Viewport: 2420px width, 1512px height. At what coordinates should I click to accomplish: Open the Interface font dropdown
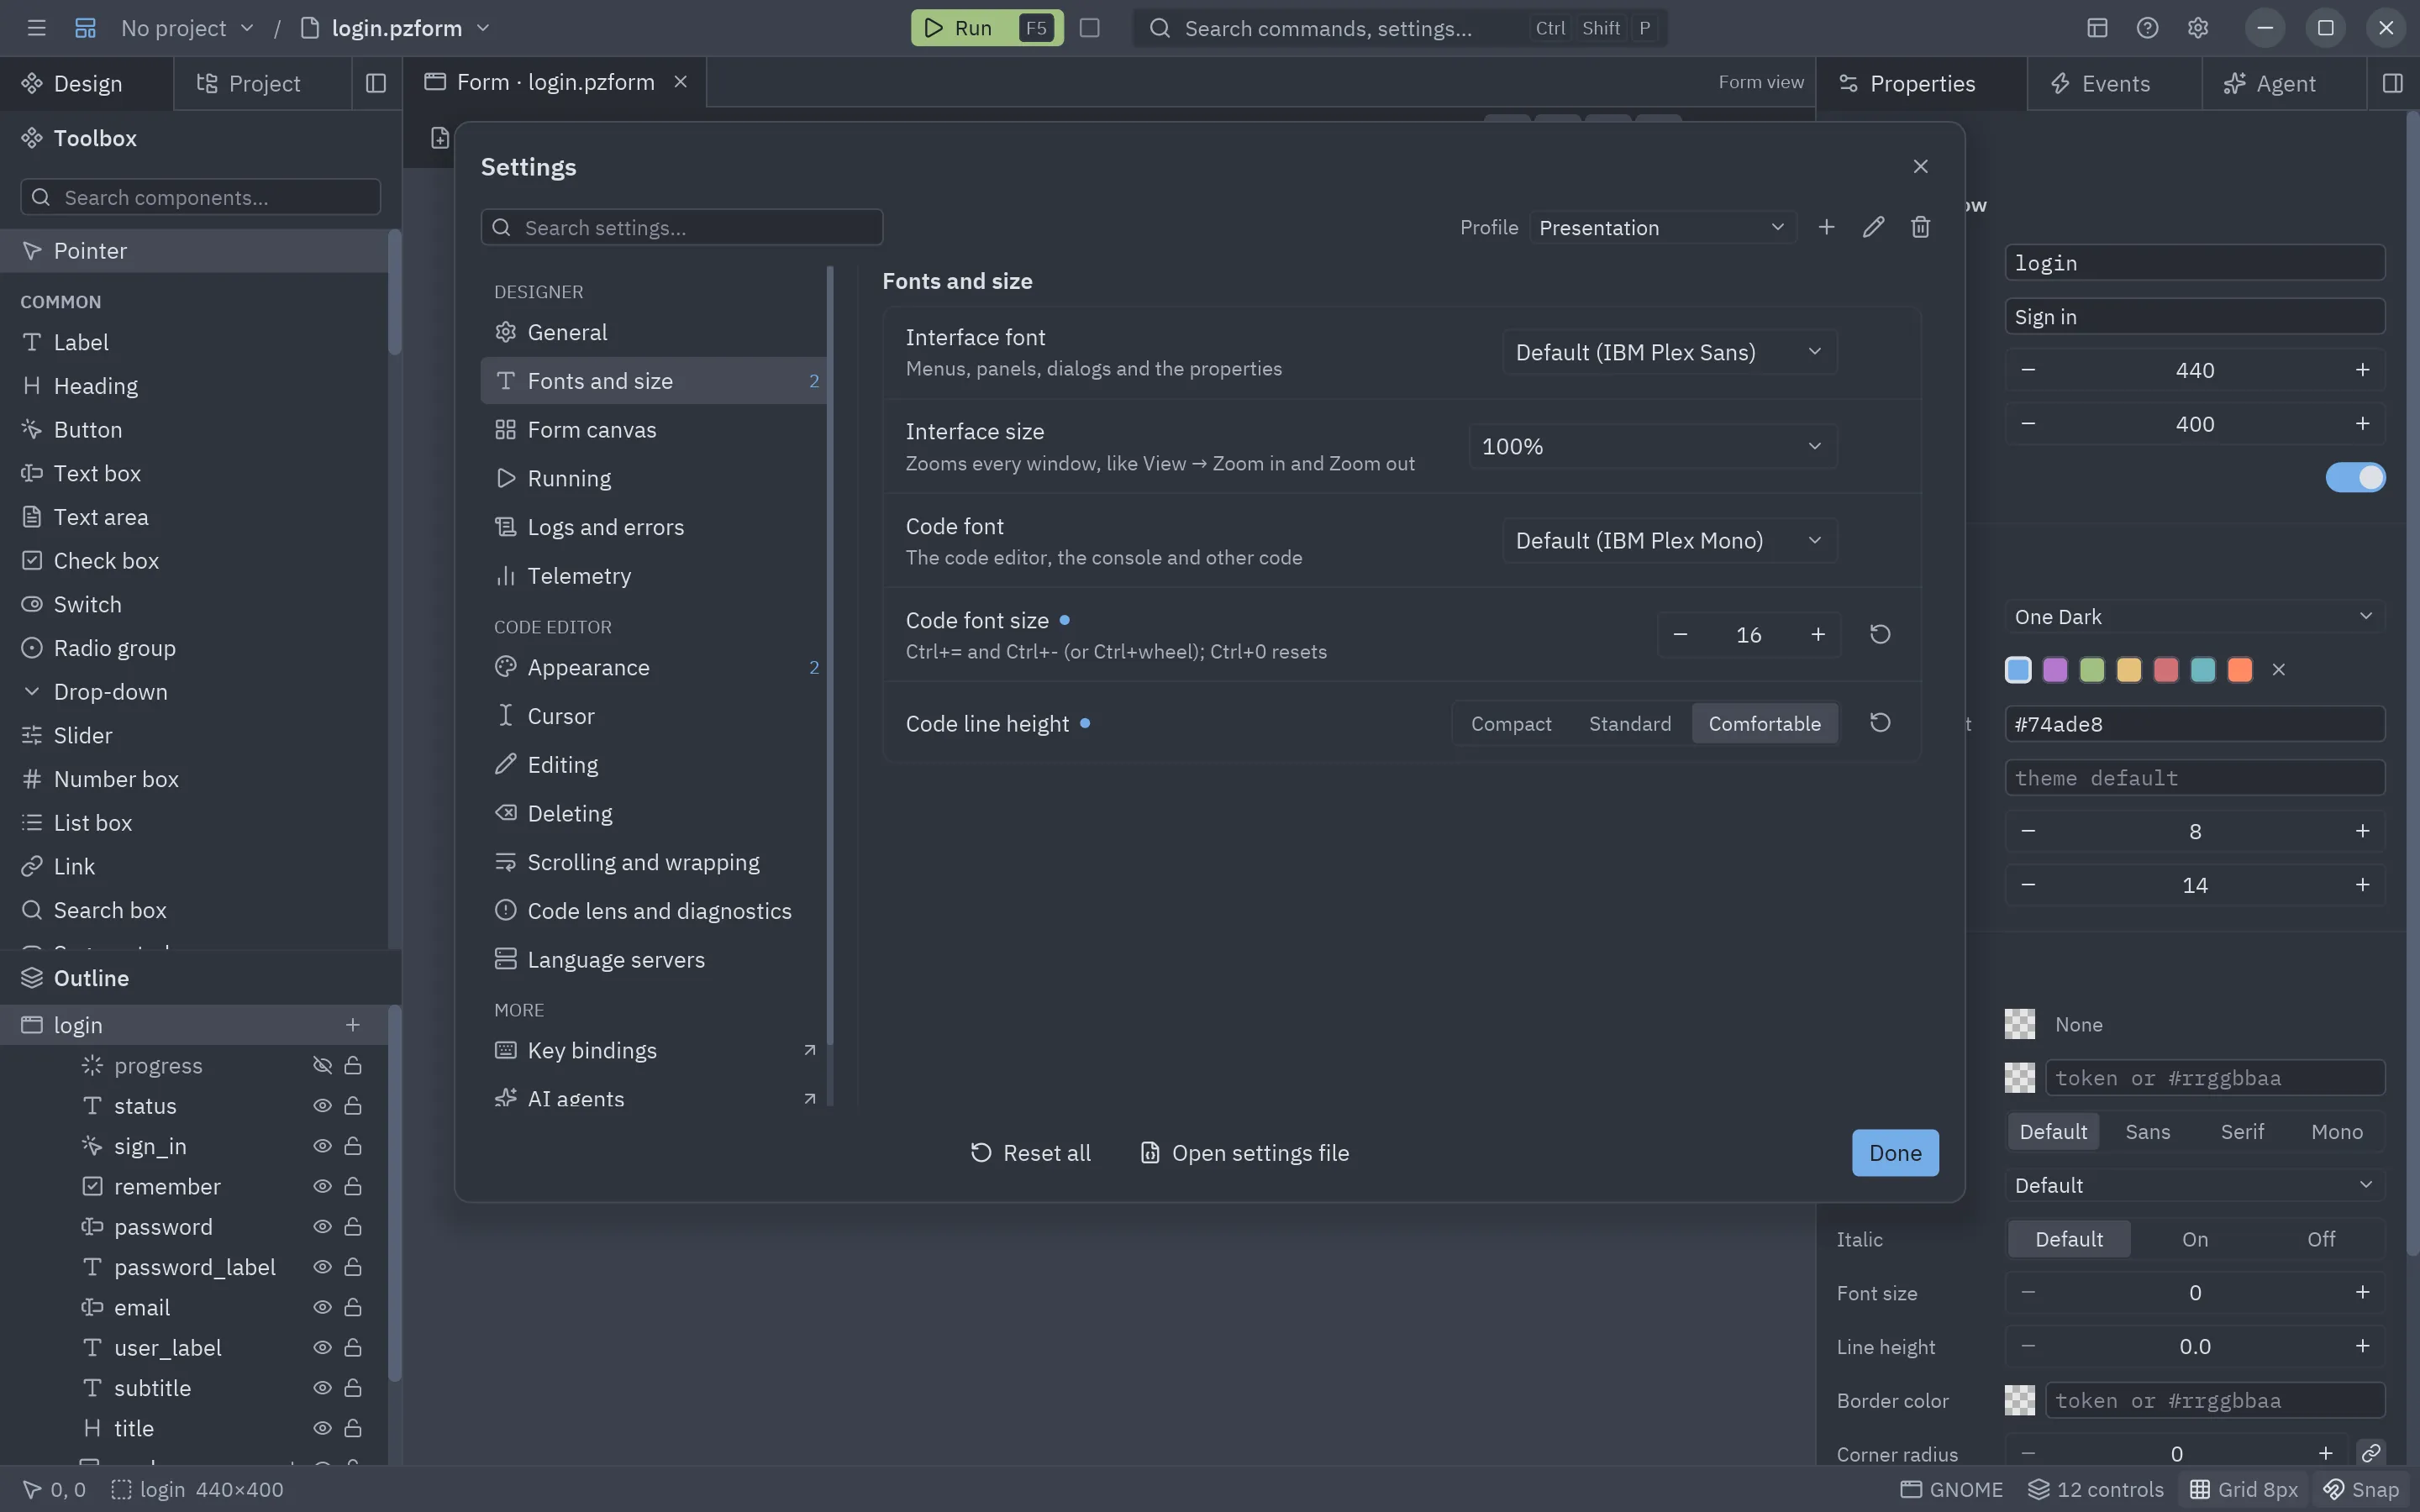tap(1669, 352)
